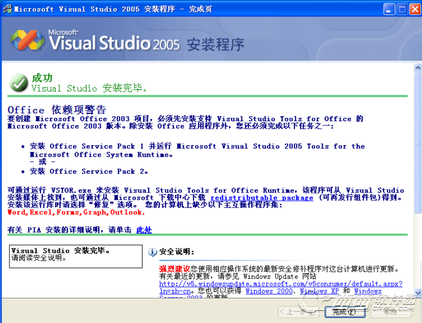Open the redistributable package link
This screenshot has width=422, height=323.
point(261,198)
